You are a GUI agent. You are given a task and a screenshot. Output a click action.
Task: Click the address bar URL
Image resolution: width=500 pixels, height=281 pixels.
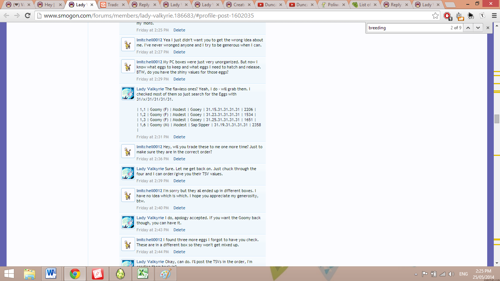tap(149, 16)
